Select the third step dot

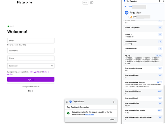click(x=13, y=26)
